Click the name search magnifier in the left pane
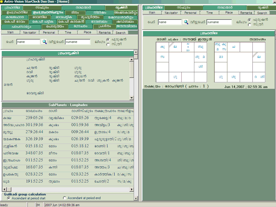 tap(44, 42)
